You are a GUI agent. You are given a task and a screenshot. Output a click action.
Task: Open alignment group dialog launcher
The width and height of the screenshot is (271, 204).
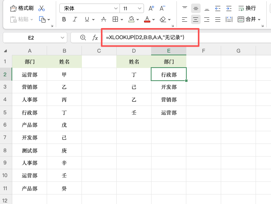263,26
